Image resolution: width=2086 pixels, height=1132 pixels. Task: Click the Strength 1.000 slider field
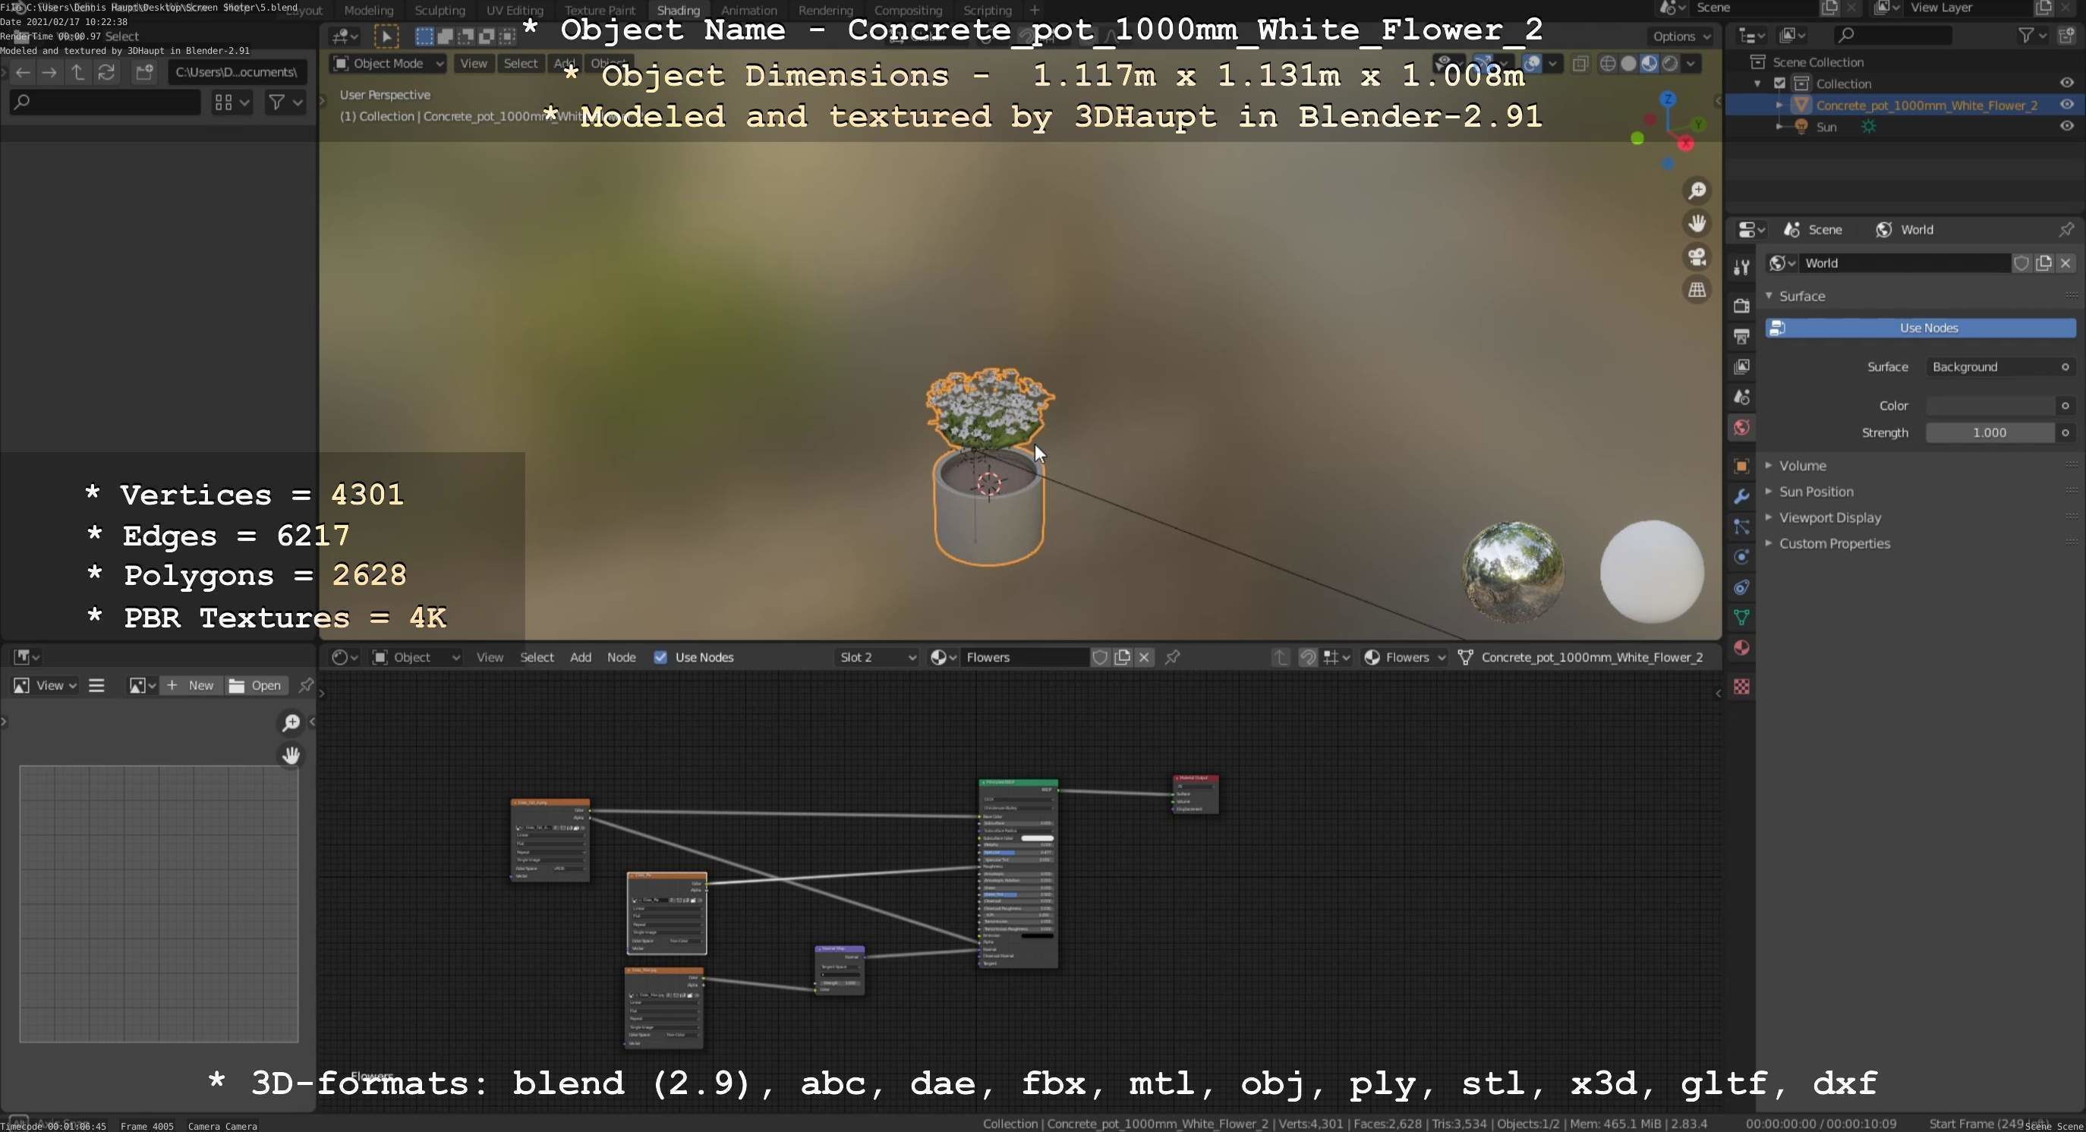[1989, 433]
